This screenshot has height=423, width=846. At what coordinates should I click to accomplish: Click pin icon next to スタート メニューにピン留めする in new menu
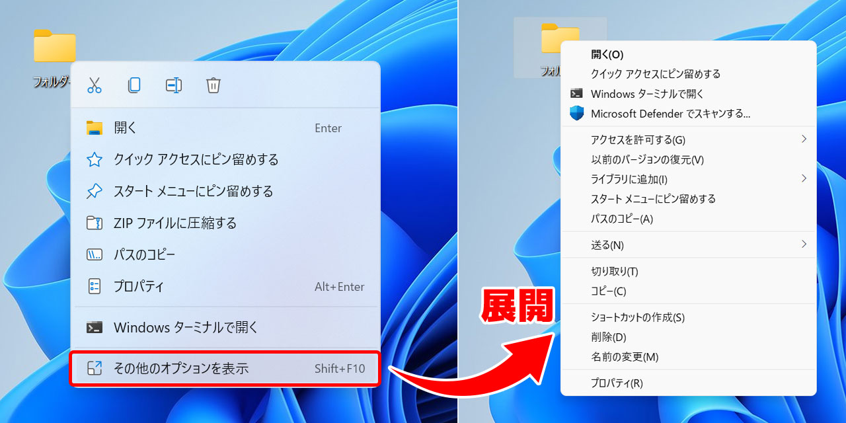pyautogui.click(x=95, y=192)
